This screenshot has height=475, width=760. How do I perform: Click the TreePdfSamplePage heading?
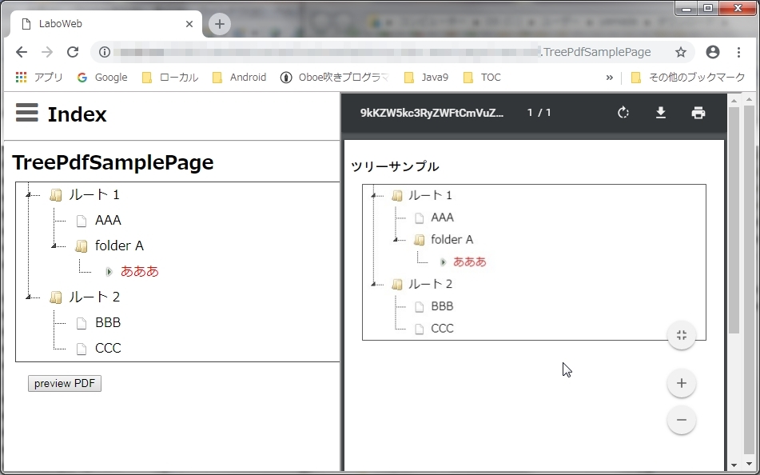tap(113, 162)
